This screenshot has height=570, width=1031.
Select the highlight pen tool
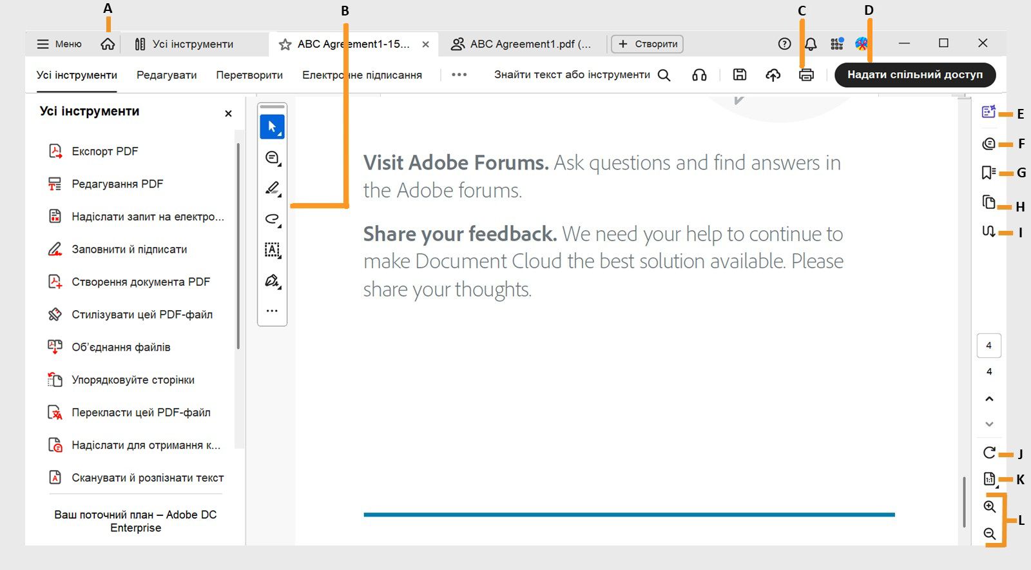tap(273, 188)
